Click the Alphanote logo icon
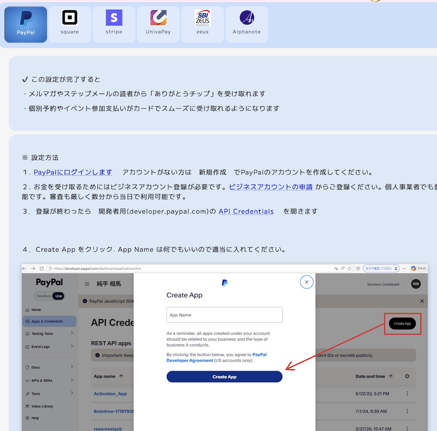 [246, 18]
